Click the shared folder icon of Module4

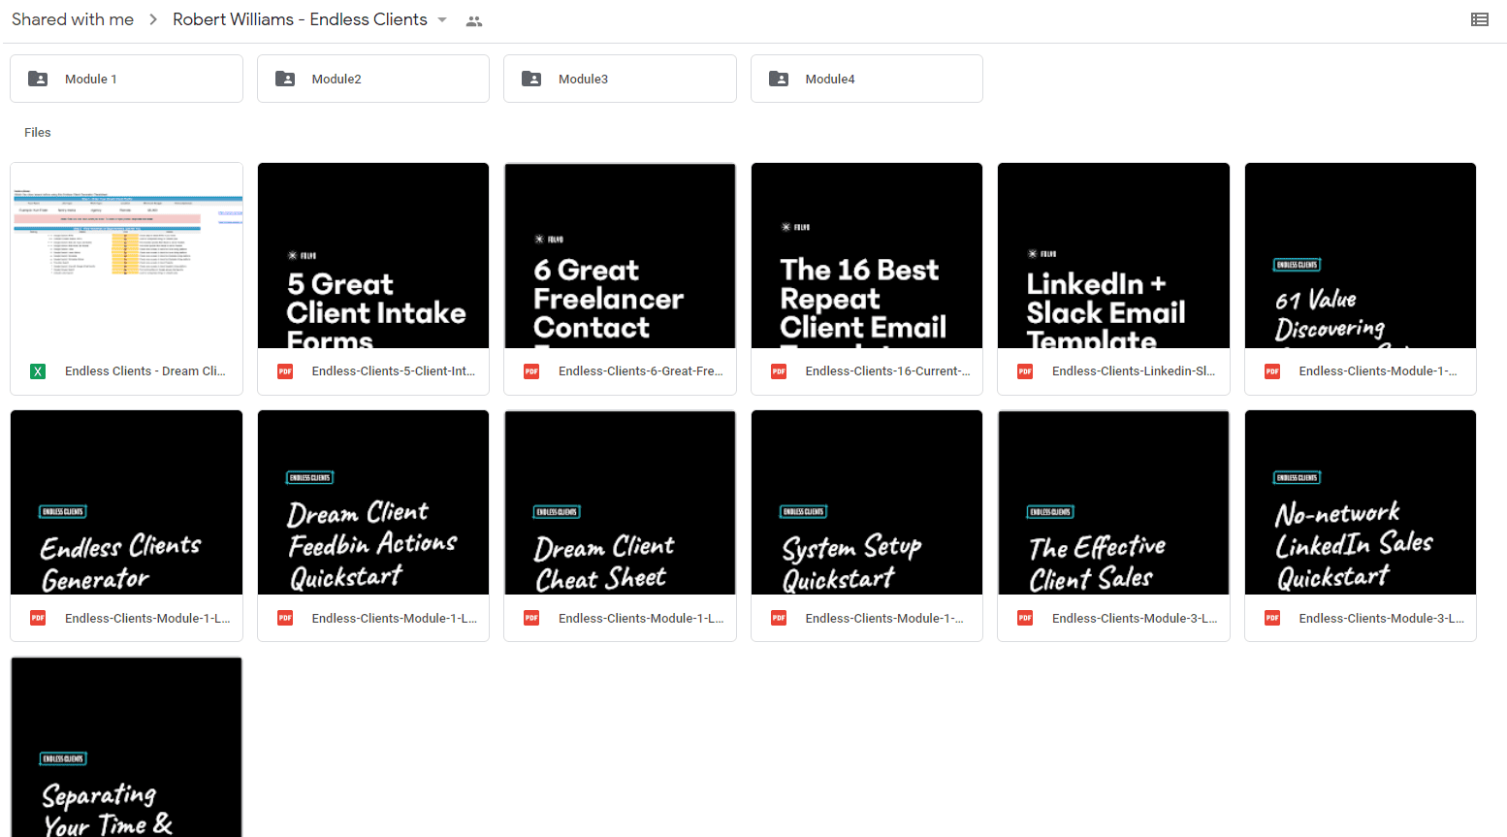click(x=779, y=79)
